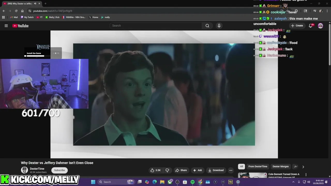Show hidden system tray icons chevron
The image size is (331, 186).
point(293,182)
